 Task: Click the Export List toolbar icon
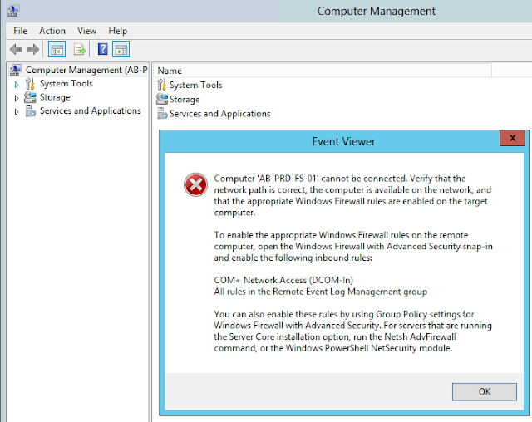click(x=80, y=50)
